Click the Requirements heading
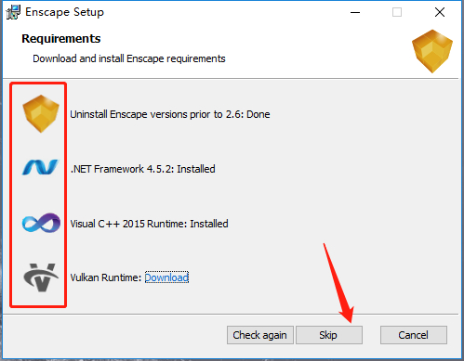Screen dimensions: 464x361 [61, 39]
